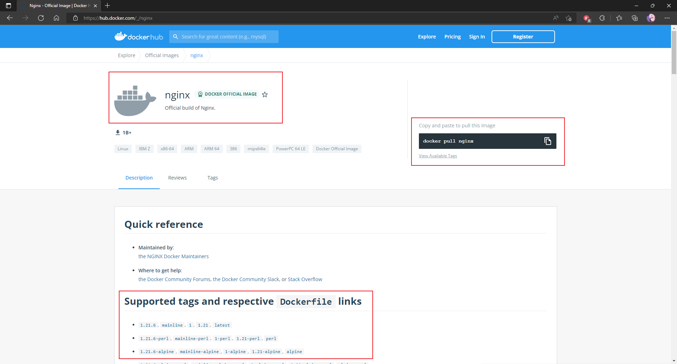Open the browser Collections icon

(x=635, y=18)
